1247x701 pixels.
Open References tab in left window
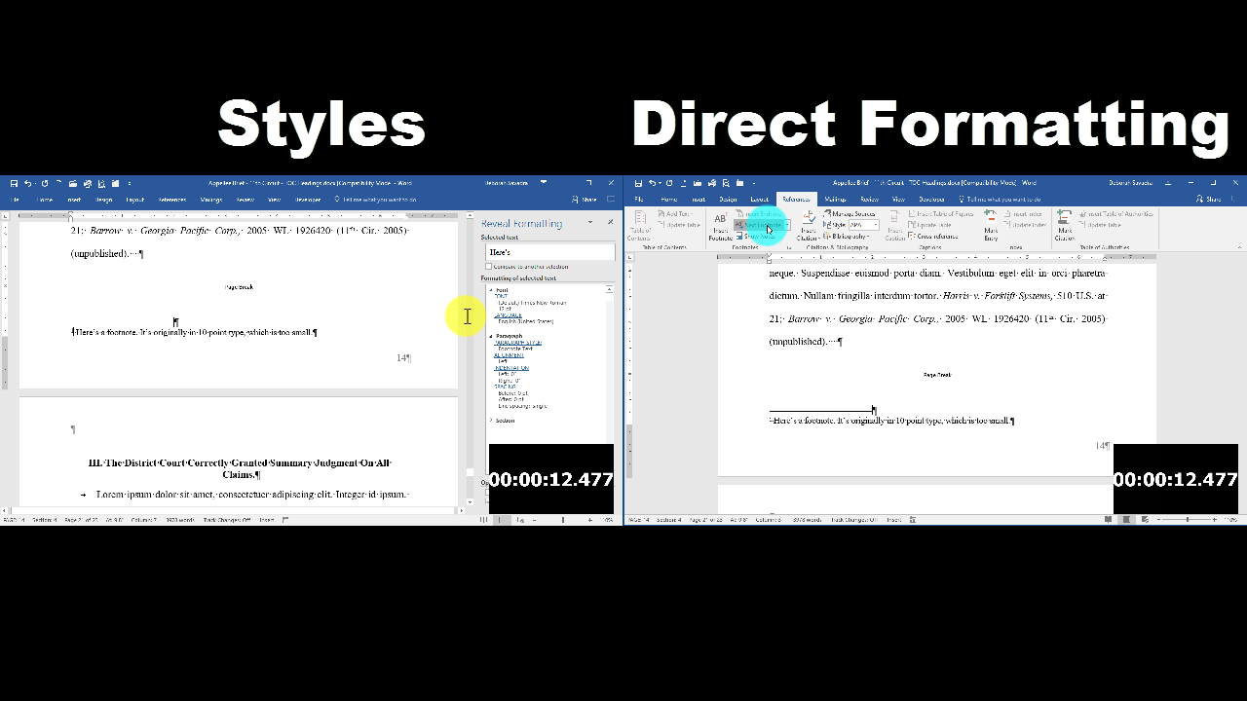point(172,200)
